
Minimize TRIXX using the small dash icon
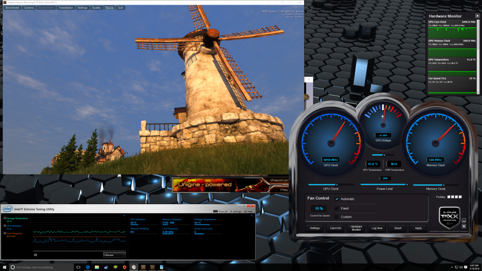464,221
